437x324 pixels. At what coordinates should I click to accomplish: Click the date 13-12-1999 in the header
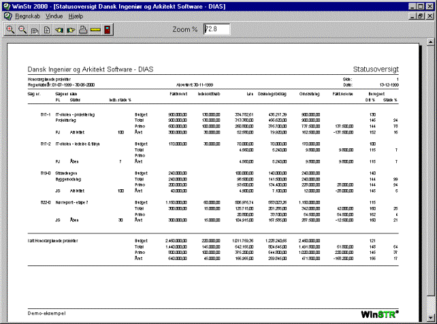click(x=389, y=84)
